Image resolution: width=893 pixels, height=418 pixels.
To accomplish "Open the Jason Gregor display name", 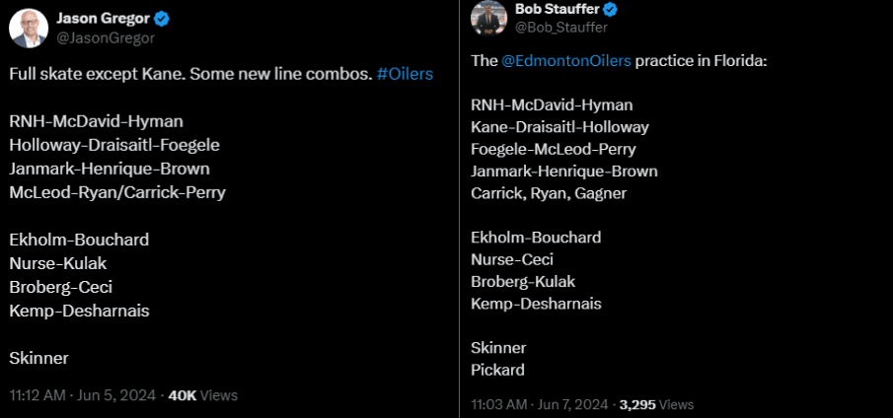I will pos(100,18).
